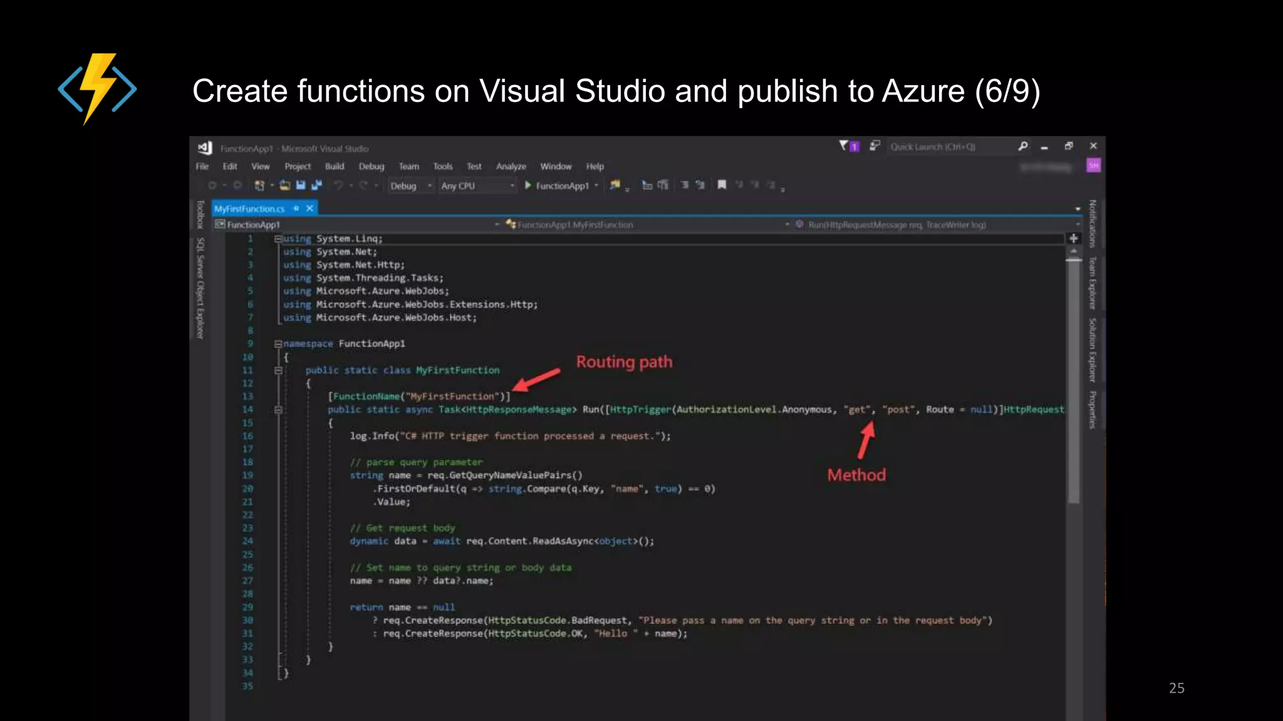Start debugging with the green play icon
The height and width of the screenshot is (721, 1283).
[x=528, y=185]
